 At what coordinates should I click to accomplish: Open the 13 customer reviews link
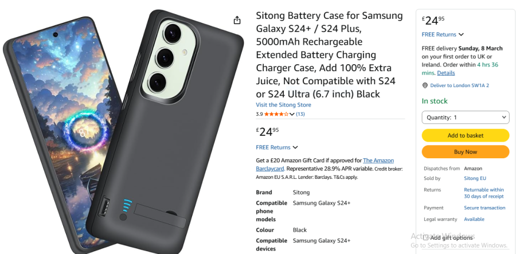(x=300, y=114)
